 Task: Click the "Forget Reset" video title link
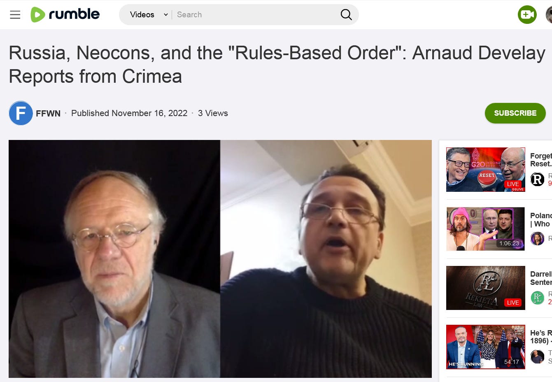pyautogui.click(x=541, y=160)
